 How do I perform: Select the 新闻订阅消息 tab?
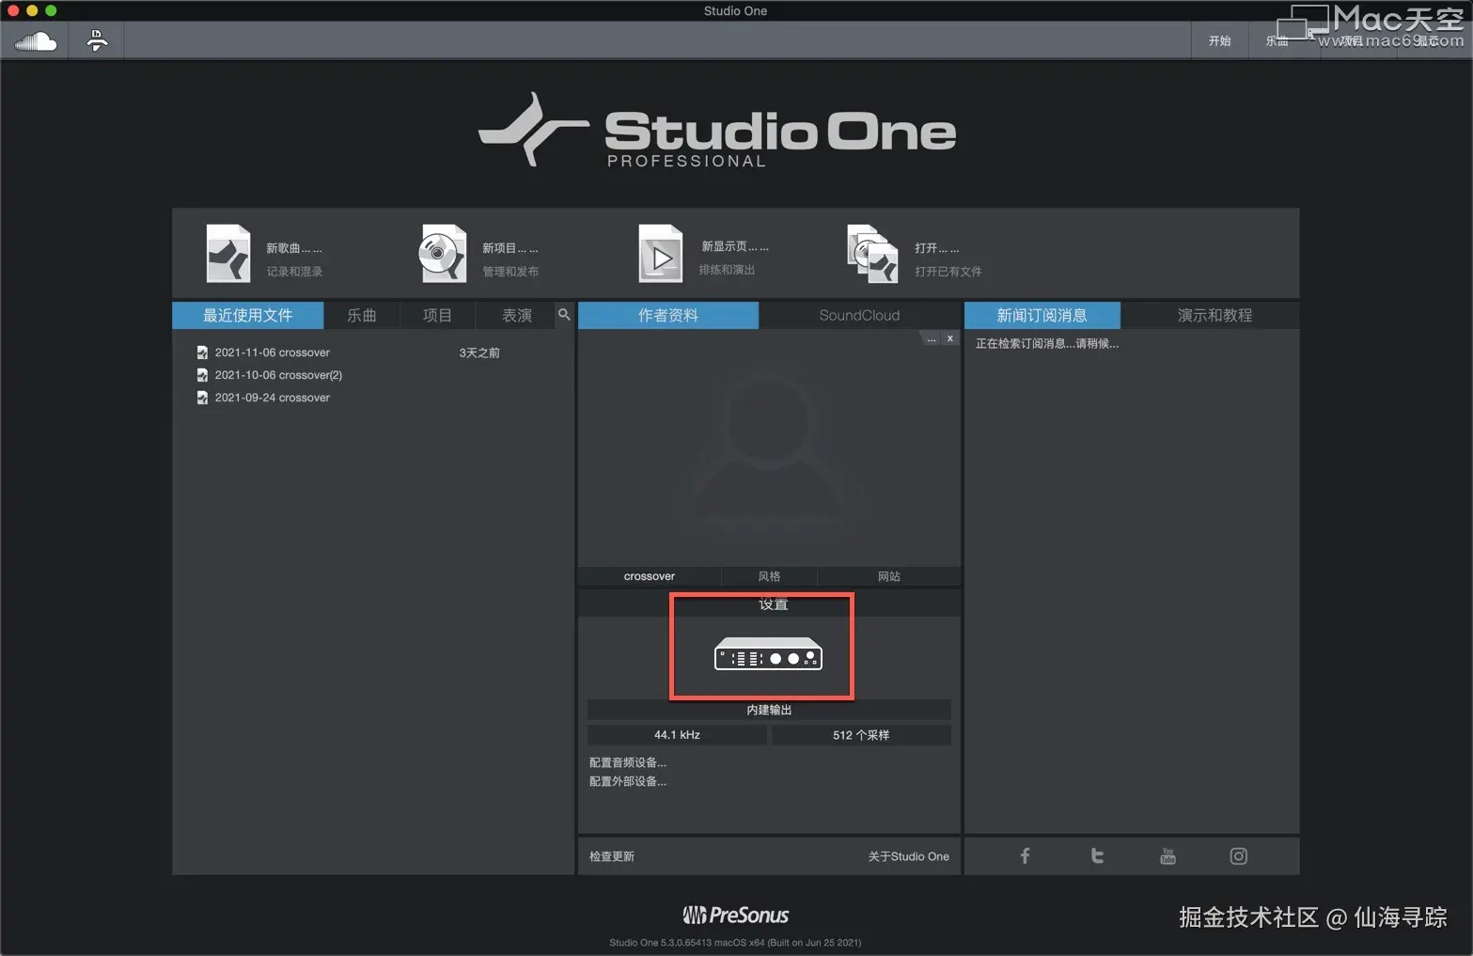tap(1042, 315)
